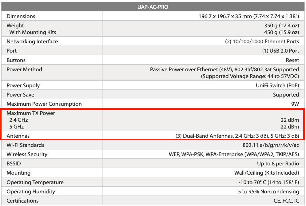Click the Maximum Power Consumption label
The image size is (306, 206).
44,104
